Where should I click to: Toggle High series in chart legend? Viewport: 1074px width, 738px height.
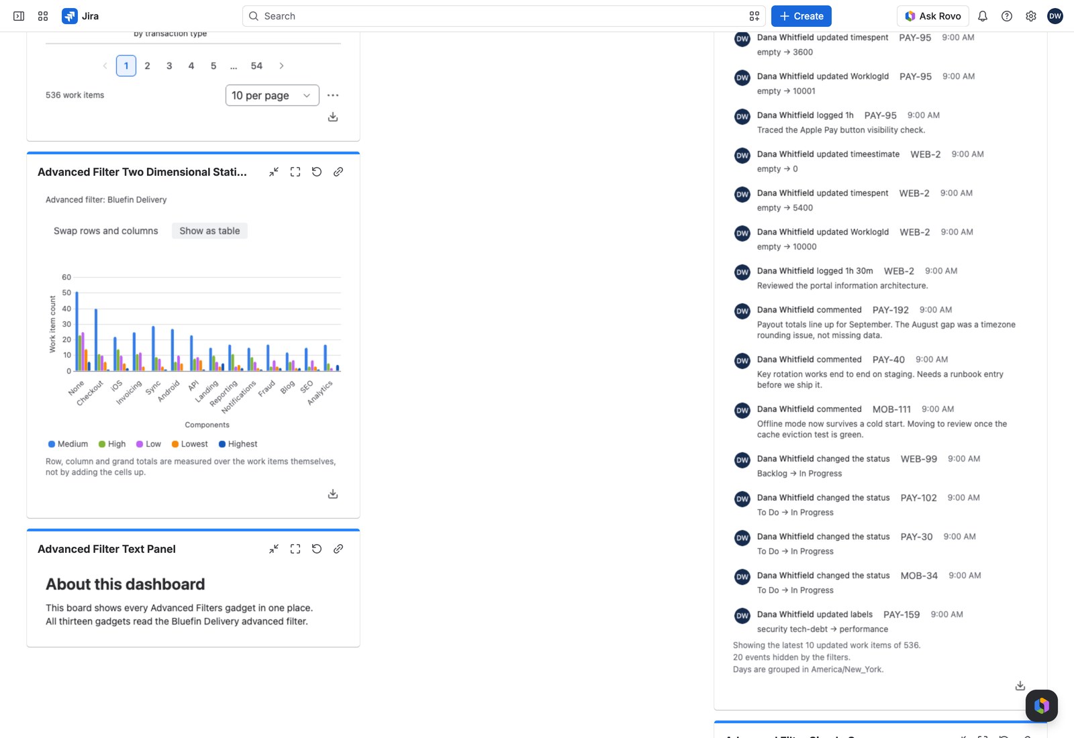point(112,444)
